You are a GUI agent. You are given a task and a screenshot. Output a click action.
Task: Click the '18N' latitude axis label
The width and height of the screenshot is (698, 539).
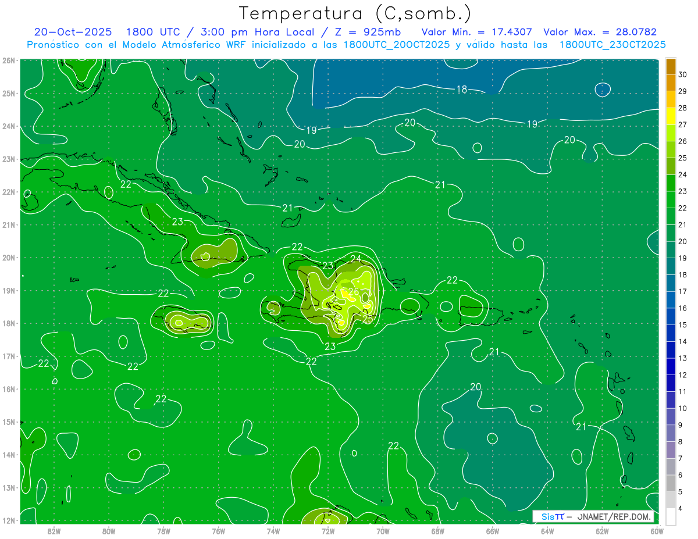coord(9,323)
